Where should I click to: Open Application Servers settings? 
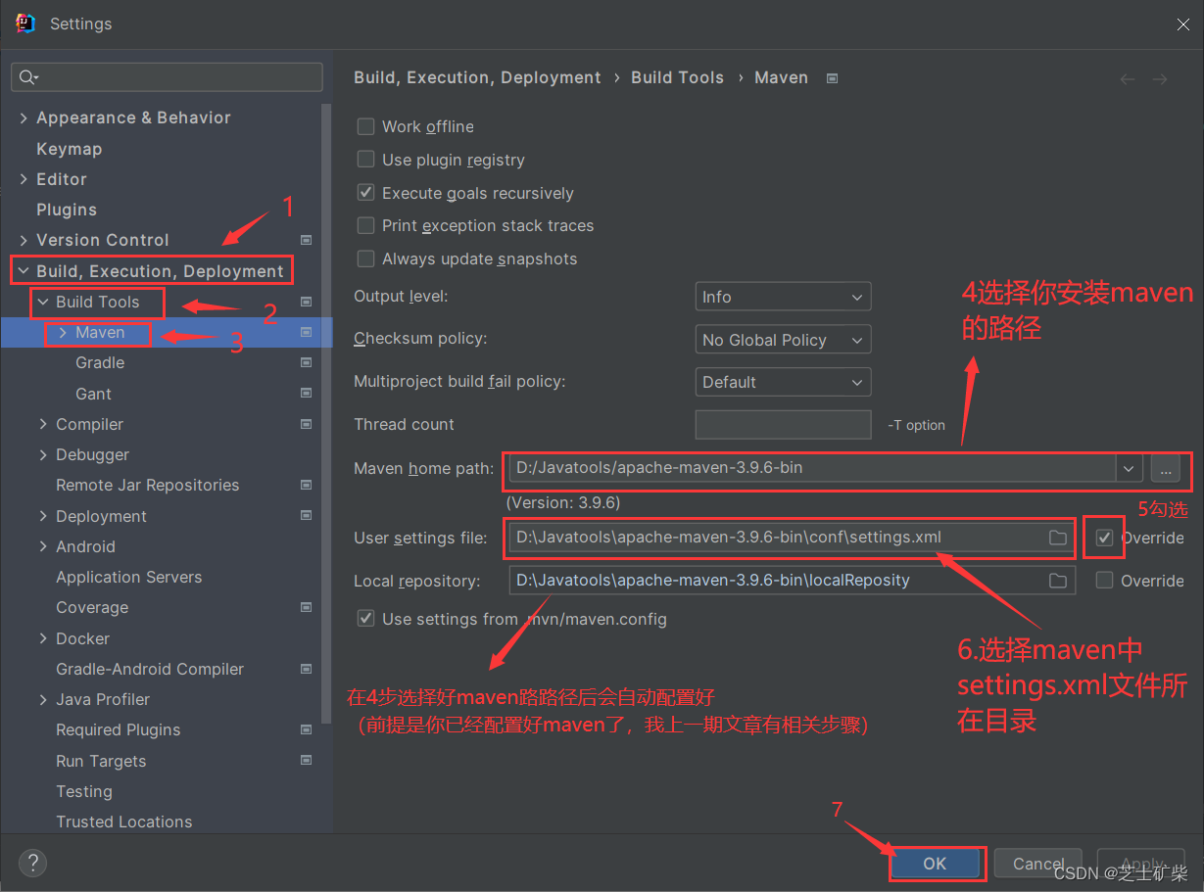pyautogui.click(x=129, y=577)
